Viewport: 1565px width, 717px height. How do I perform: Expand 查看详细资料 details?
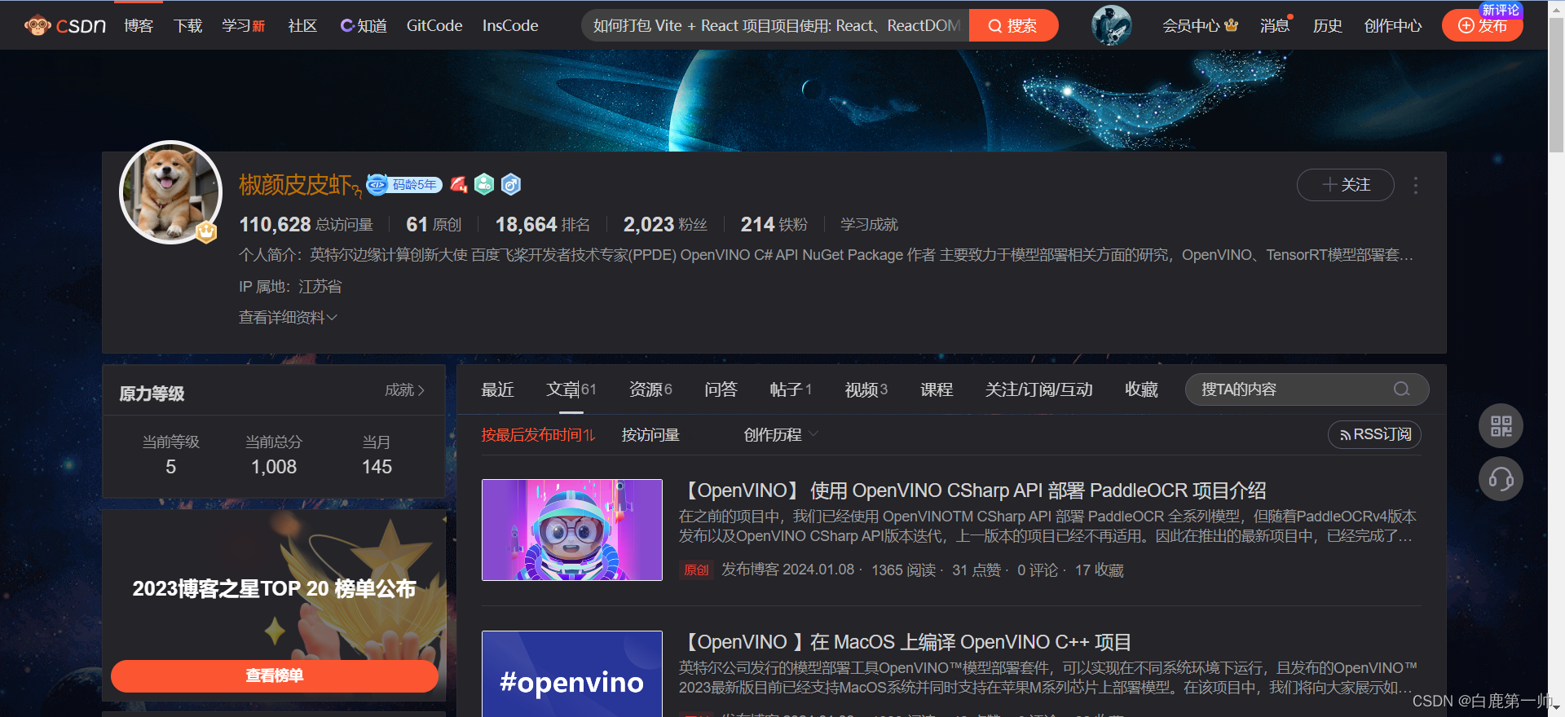[x=288, y=318]
